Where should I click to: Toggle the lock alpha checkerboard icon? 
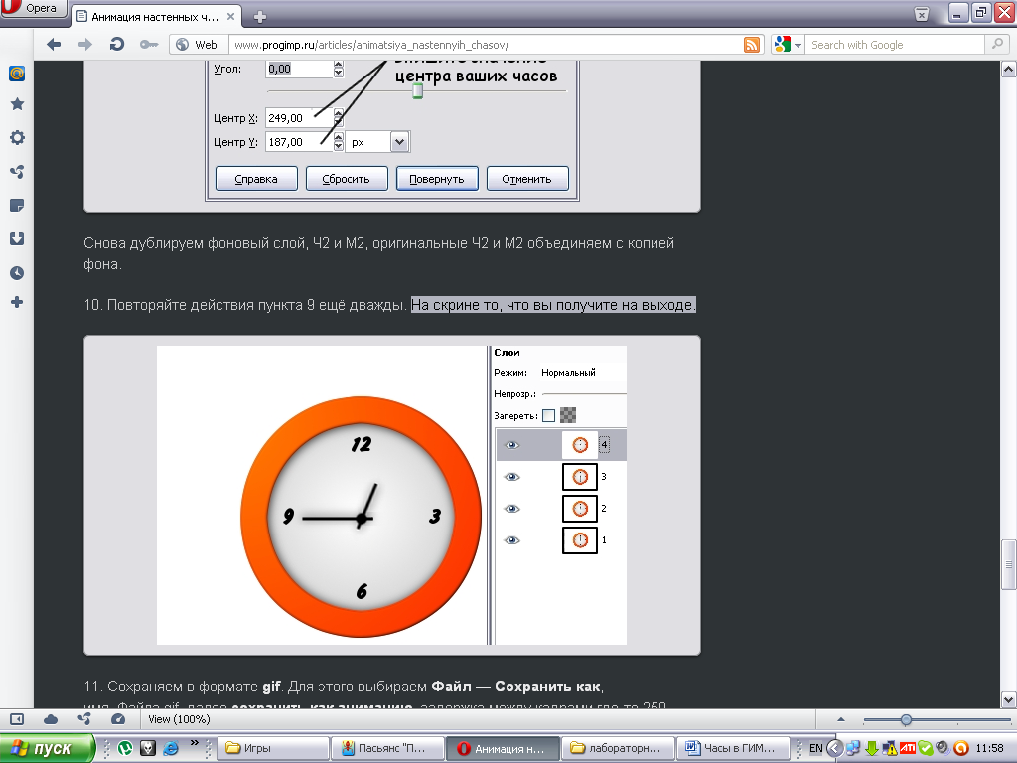point(568,415)
